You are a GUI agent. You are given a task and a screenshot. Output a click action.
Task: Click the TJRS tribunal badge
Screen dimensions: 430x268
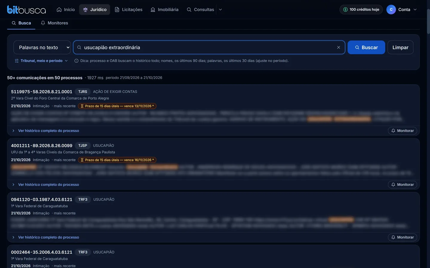coord(83,92)
